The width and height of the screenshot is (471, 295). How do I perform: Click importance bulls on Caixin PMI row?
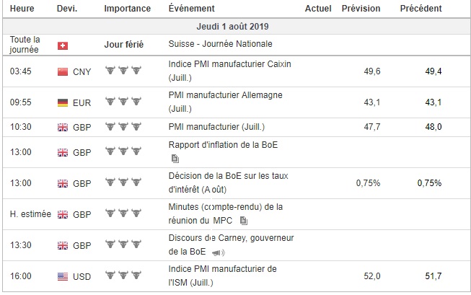[x=120, y=71]
